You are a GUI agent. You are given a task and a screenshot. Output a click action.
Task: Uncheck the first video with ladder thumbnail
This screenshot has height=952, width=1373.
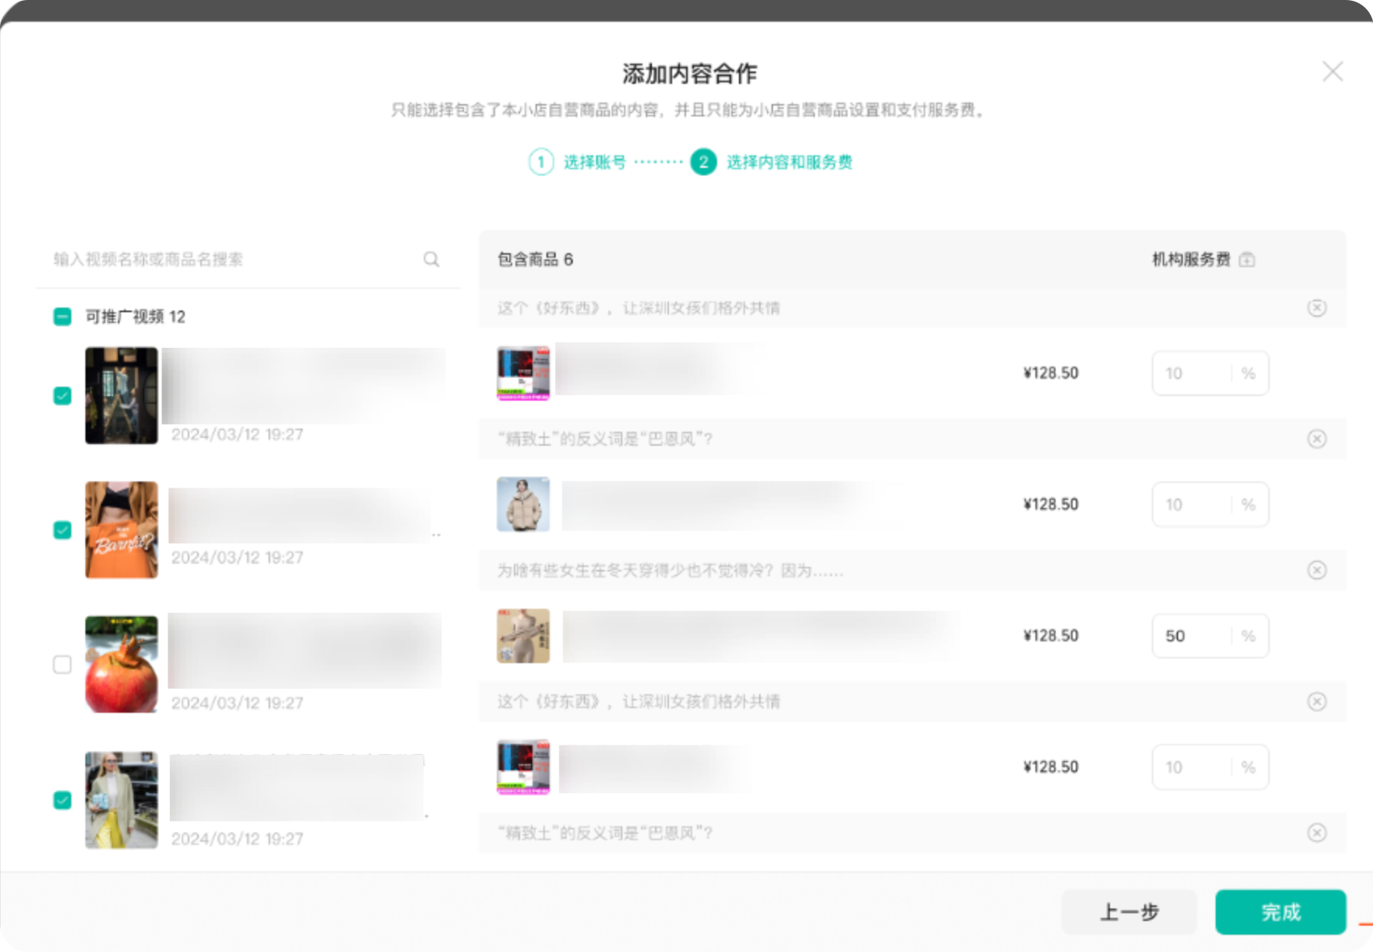click(x=62, y=396)
